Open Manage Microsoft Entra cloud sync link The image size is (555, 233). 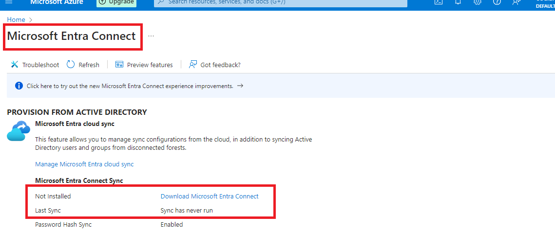pos(84,164)
